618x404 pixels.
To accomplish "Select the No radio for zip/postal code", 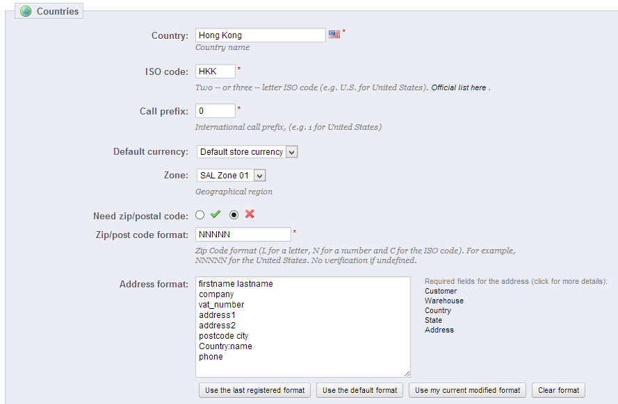I will [234, 215].
